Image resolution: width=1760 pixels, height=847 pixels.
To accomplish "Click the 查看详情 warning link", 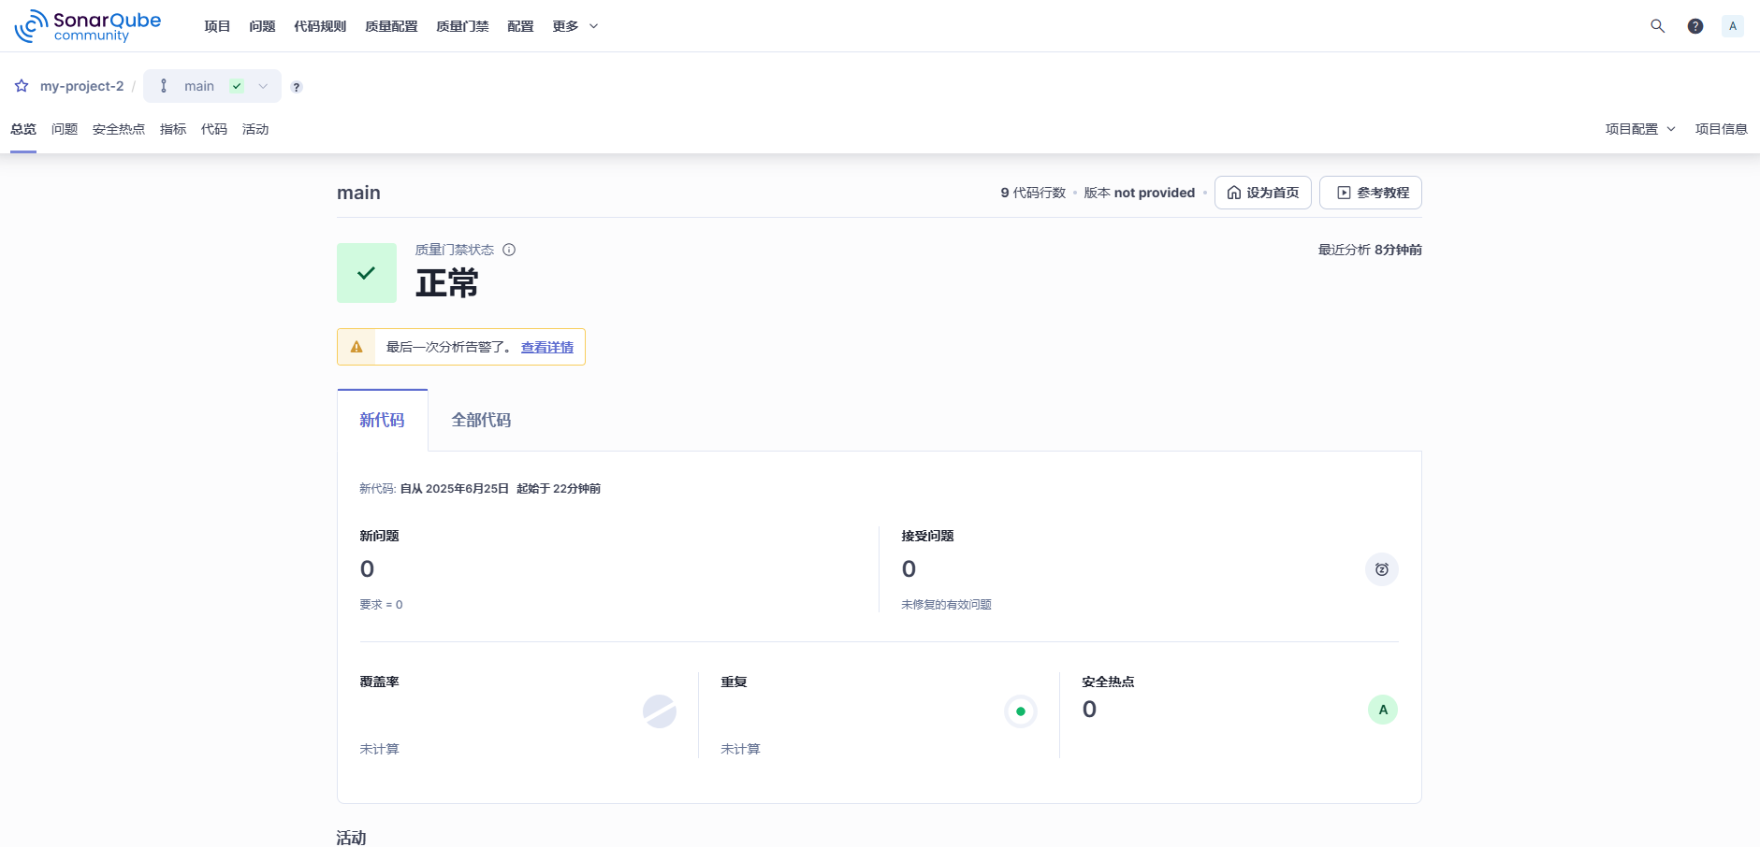I will point(546,348).
